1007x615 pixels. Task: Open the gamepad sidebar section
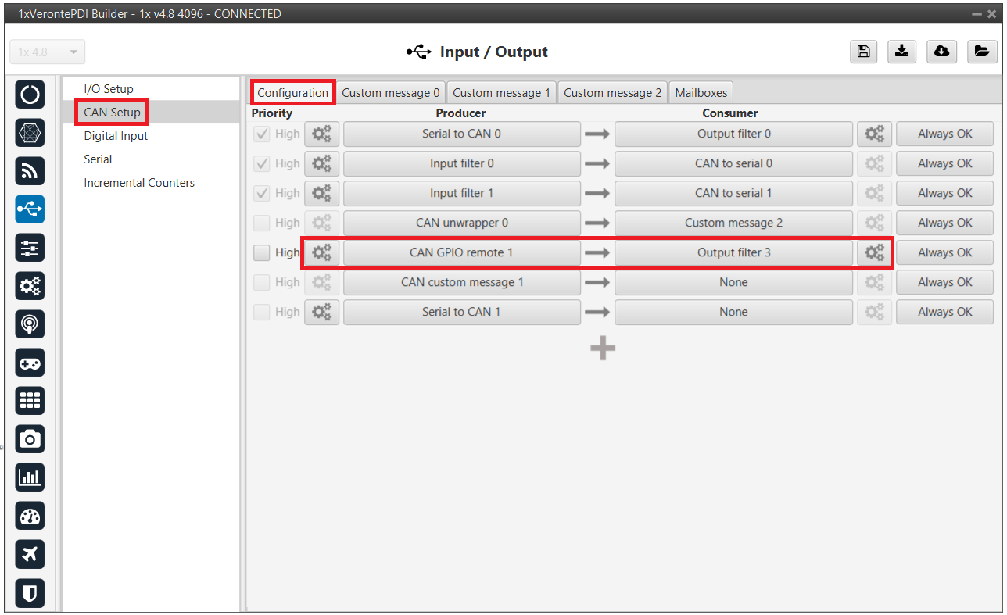30,363
